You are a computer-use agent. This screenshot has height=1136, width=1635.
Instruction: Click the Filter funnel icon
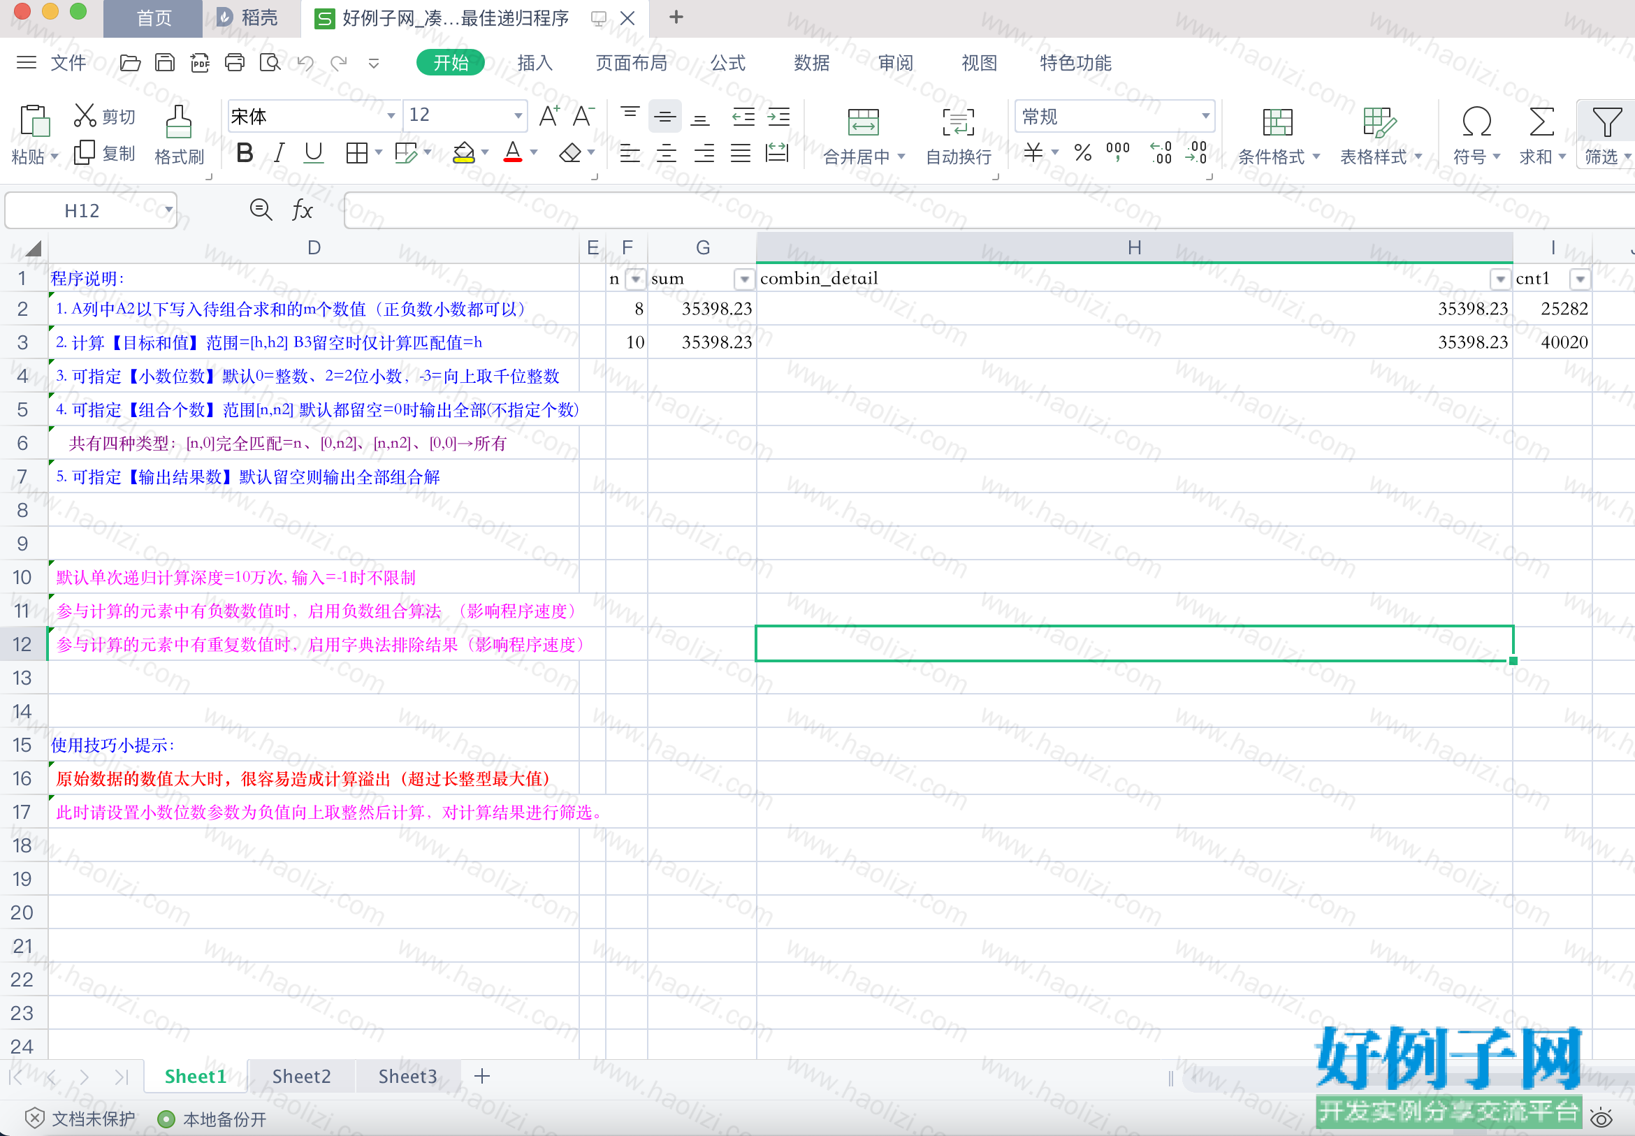click(x=1606, y=122)
